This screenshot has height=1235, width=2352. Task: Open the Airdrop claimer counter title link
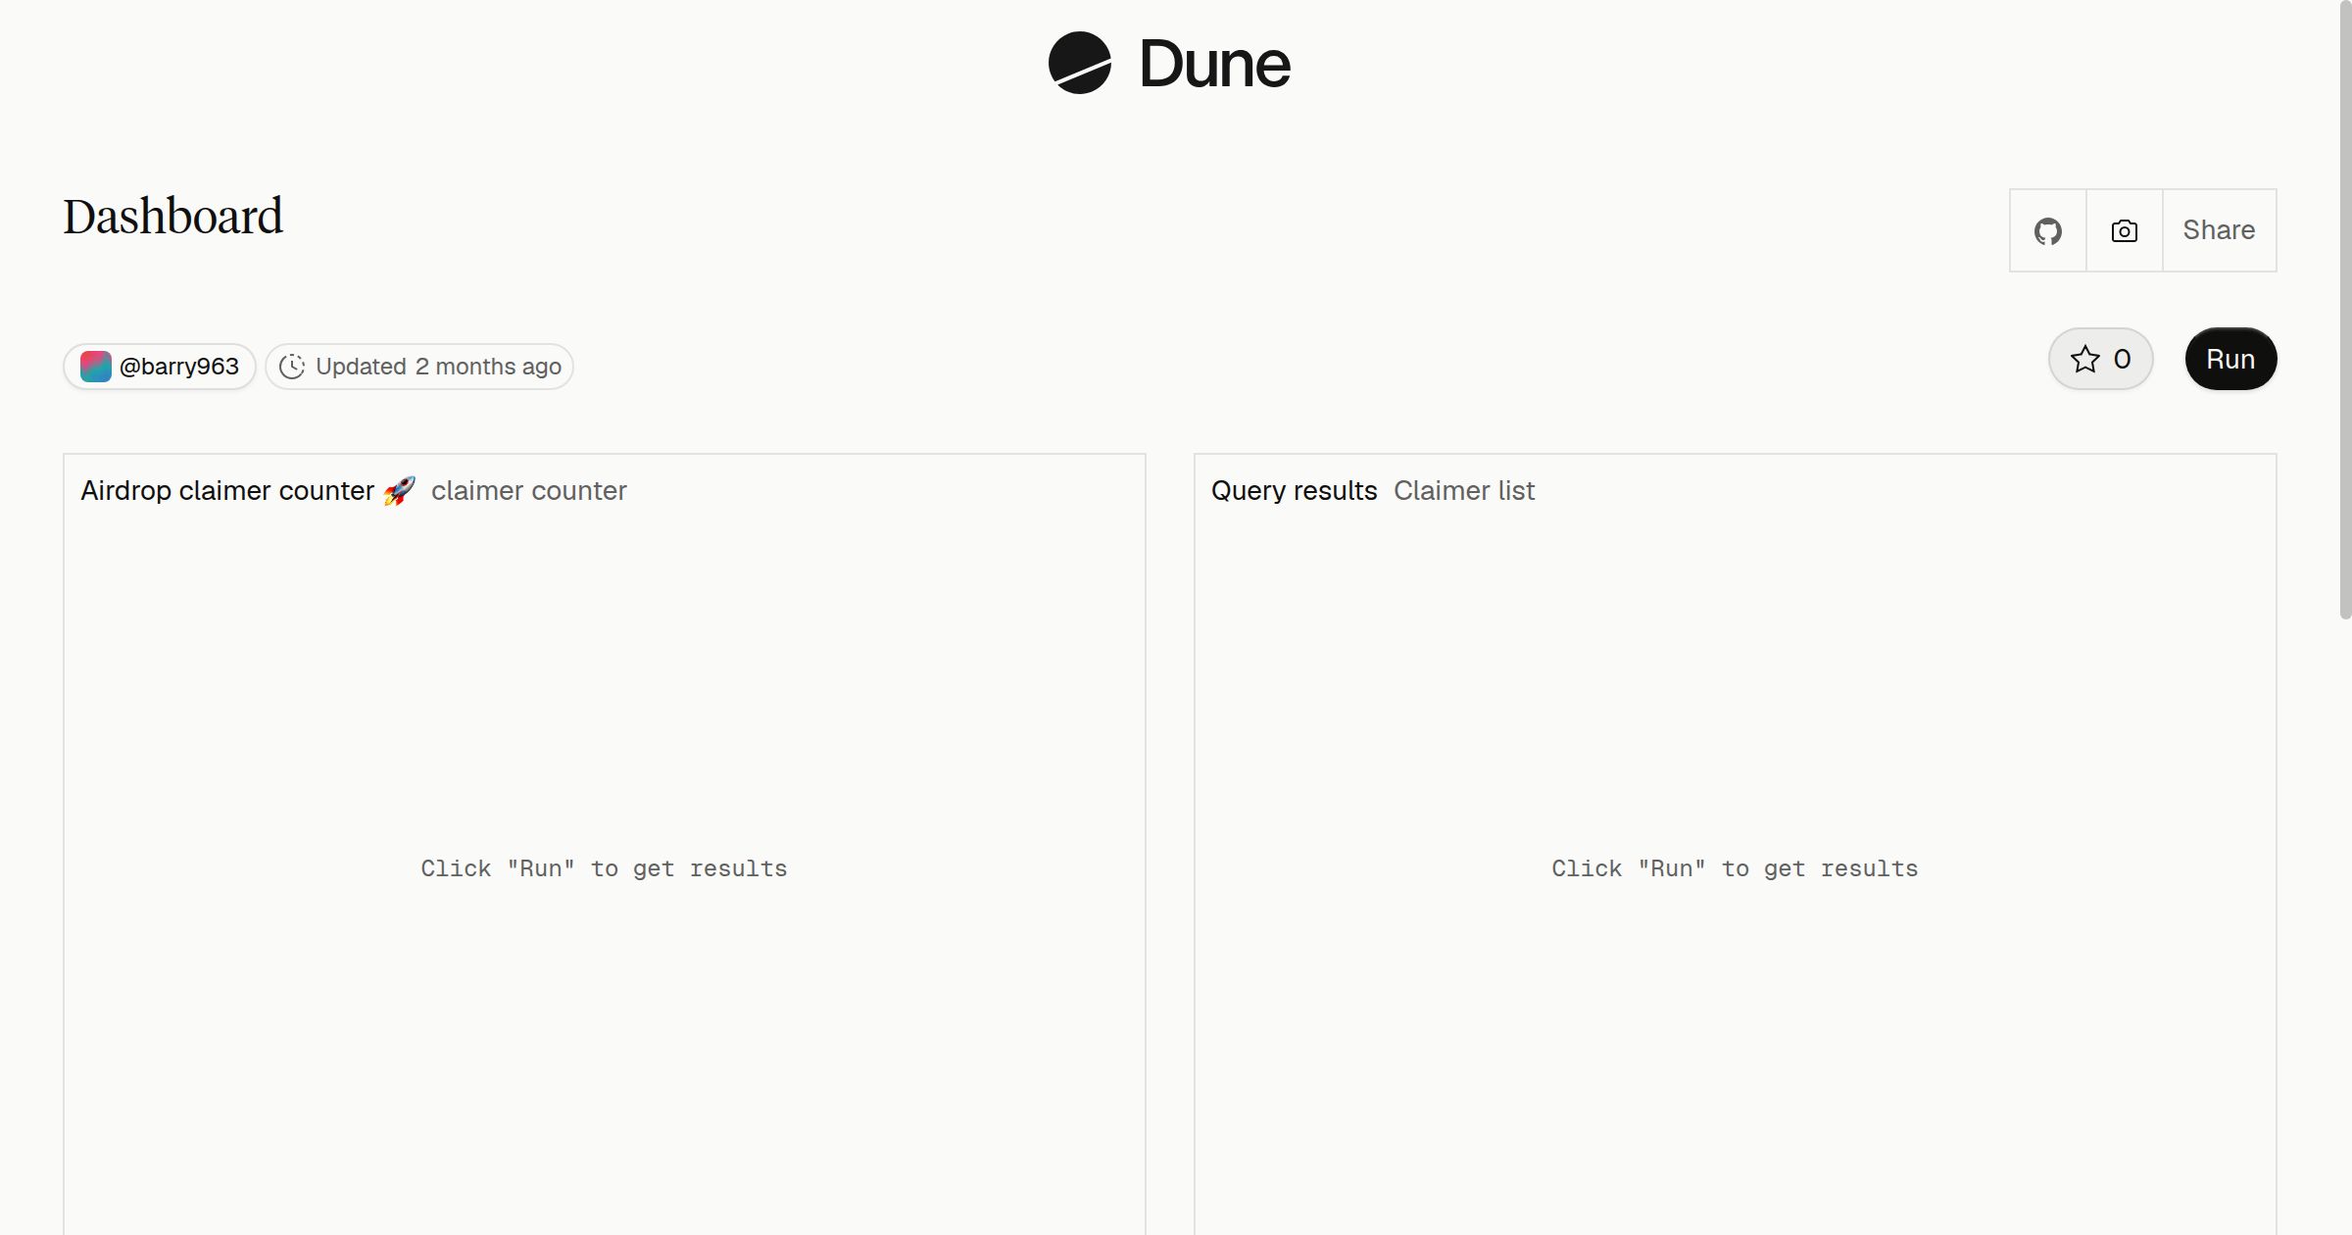tap(248, 490)
